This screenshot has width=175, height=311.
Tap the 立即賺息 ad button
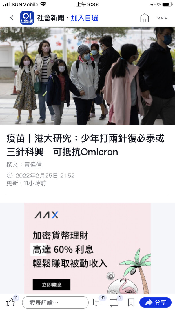click(x=51, y=285)
